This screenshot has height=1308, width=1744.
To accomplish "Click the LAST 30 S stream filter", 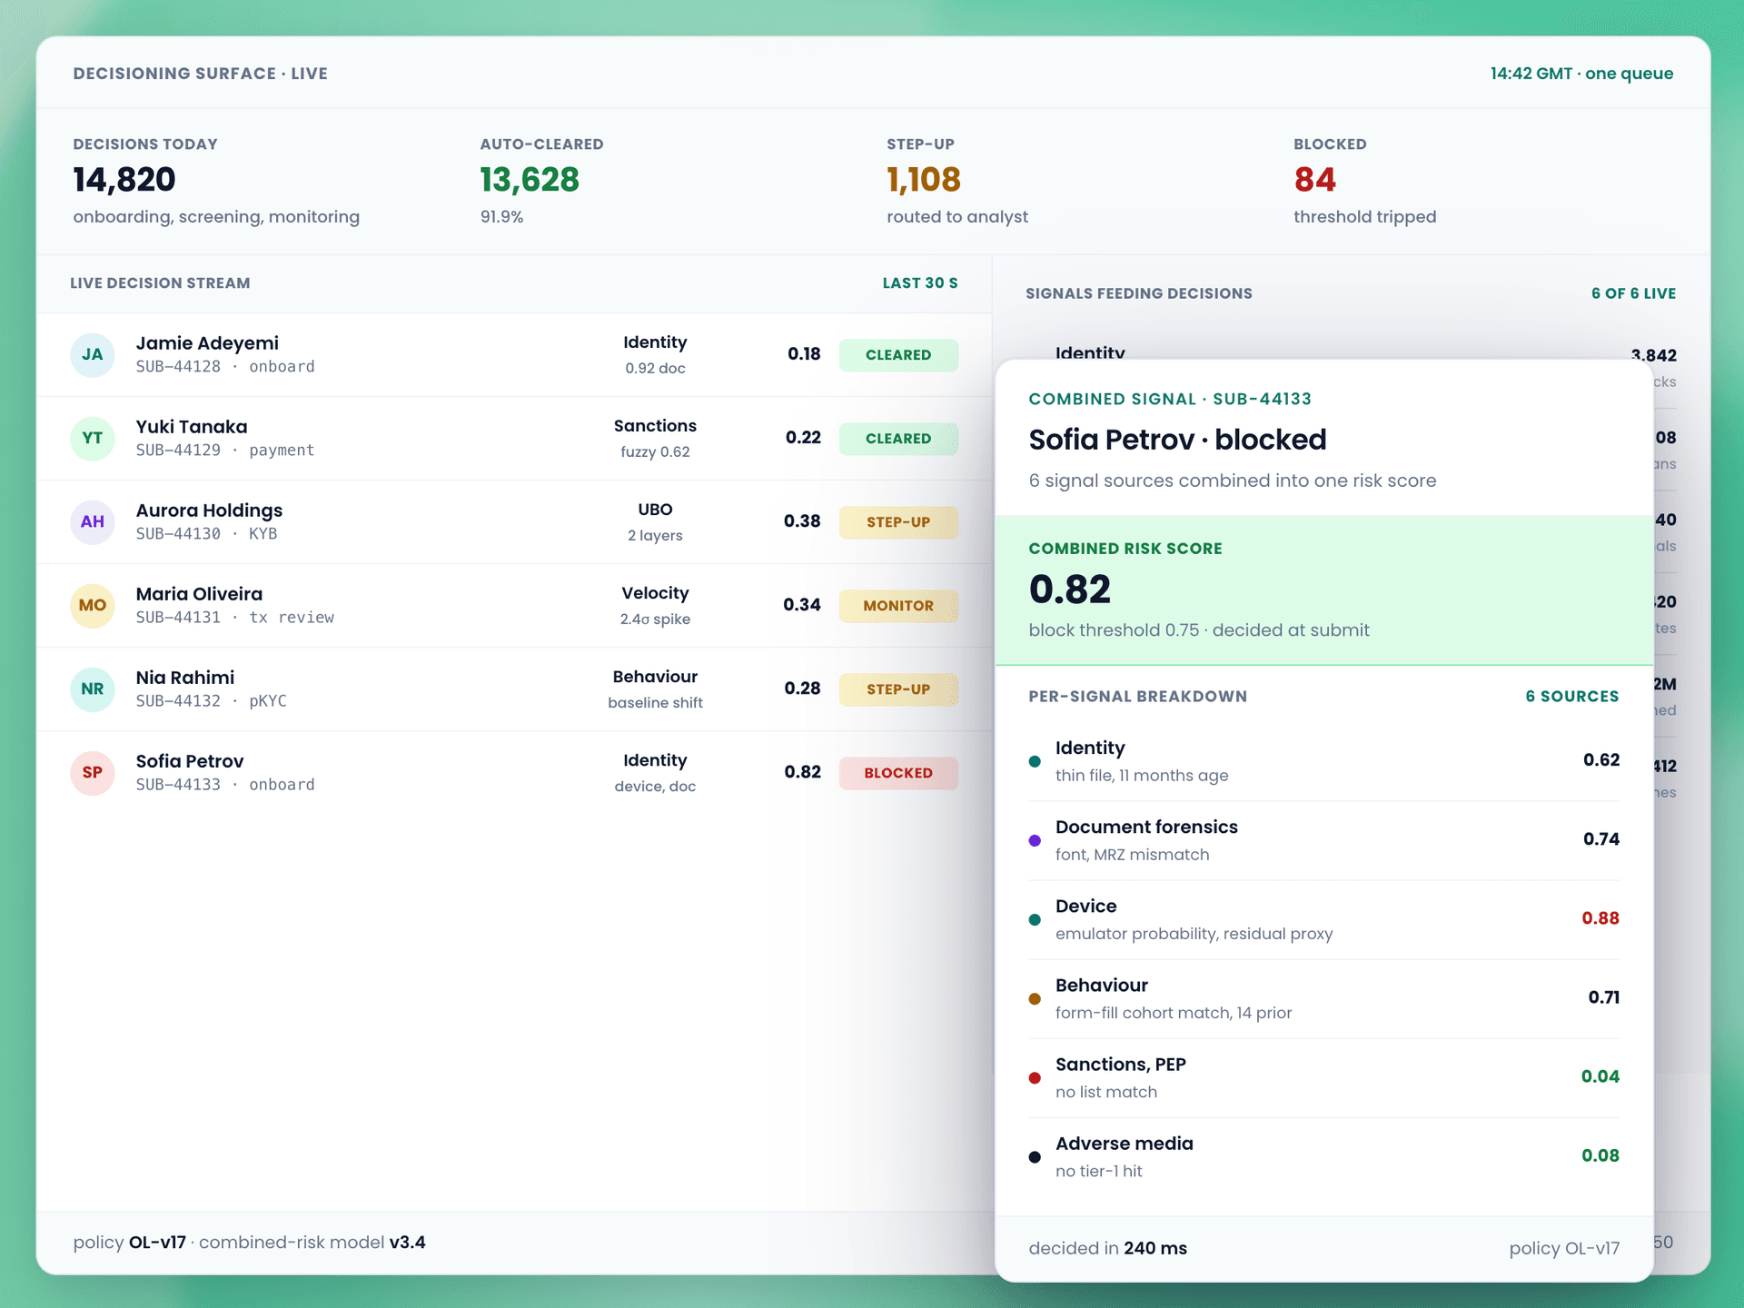I will pos(920,283).
